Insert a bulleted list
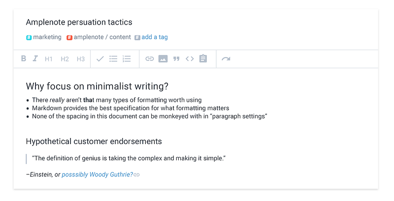The image size is (394, 201). [x=113, y=59]
